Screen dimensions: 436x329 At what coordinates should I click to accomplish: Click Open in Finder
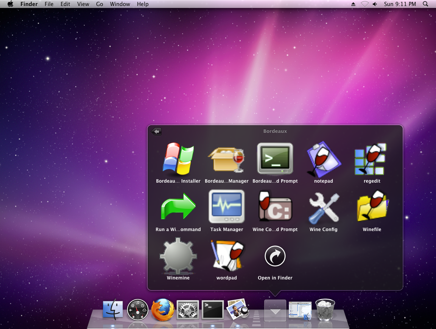pyautogui.click(x=275, y=256)
